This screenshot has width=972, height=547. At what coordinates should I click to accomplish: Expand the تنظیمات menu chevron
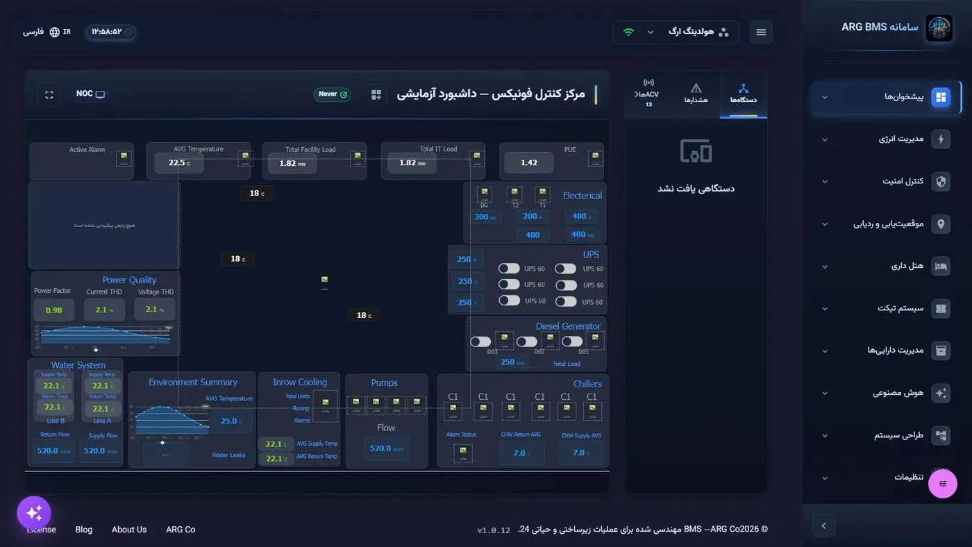(825, 478)
